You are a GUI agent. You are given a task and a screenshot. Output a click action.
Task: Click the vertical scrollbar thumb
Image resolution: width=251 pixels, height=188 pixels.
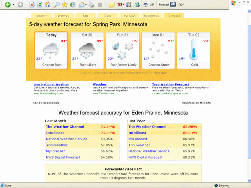(x=249, y=91)
